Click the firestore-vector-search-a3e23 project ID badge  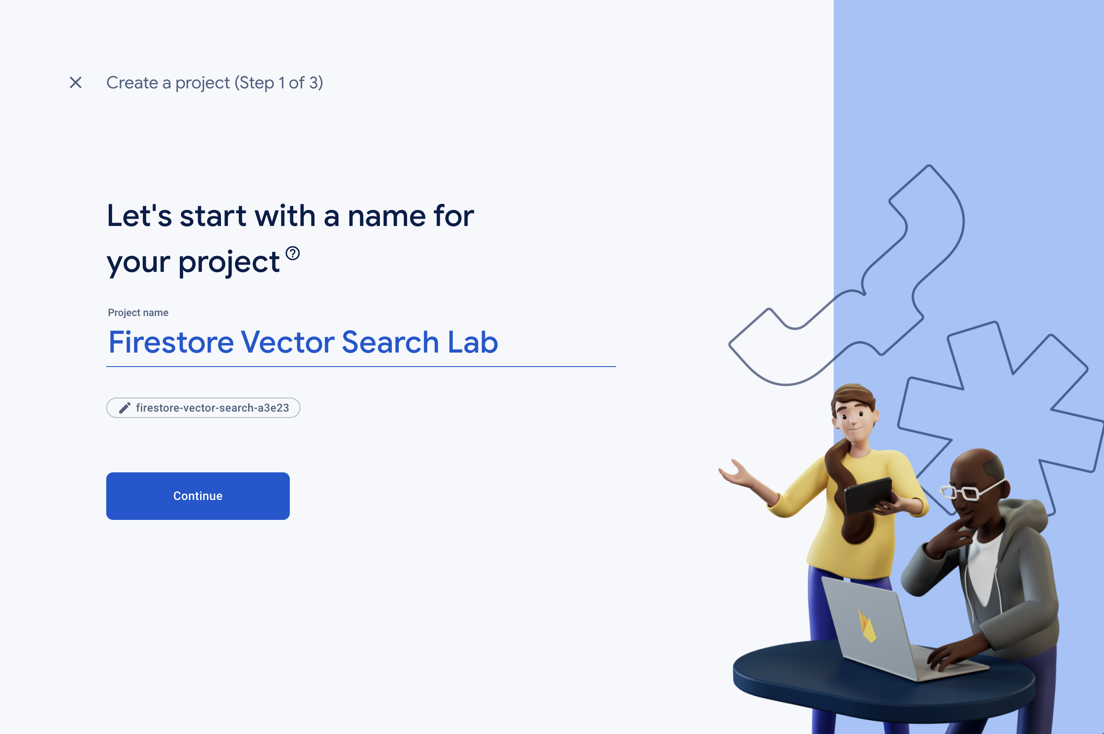coord(203,407)
